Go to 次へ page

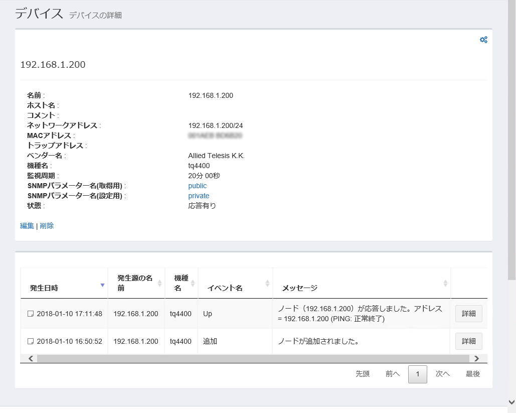(x=443, y=374)
